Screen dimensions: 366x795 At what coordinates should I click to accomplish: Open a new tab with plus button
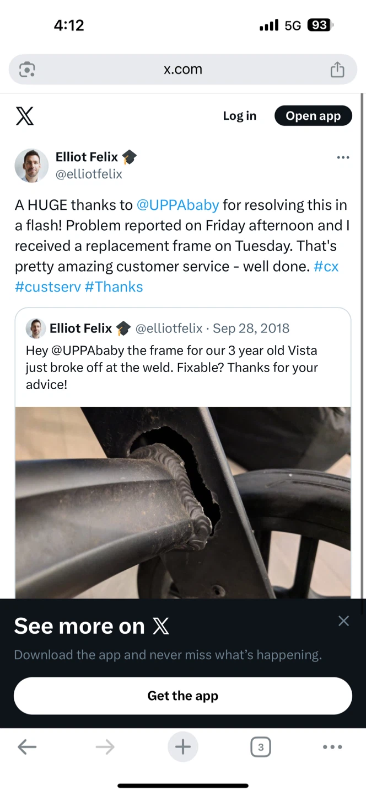pyautogui.click(x=183, y=747)
